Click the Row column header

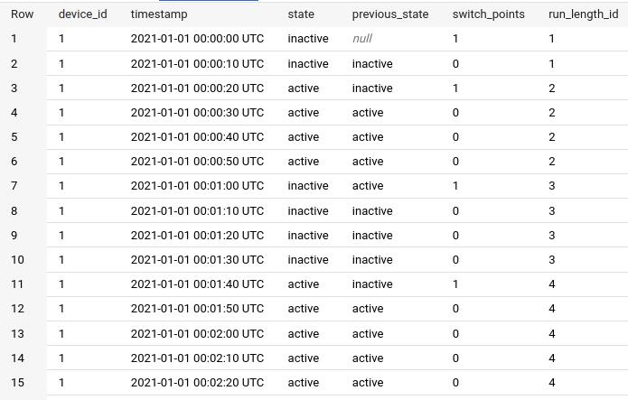point(22,15)
